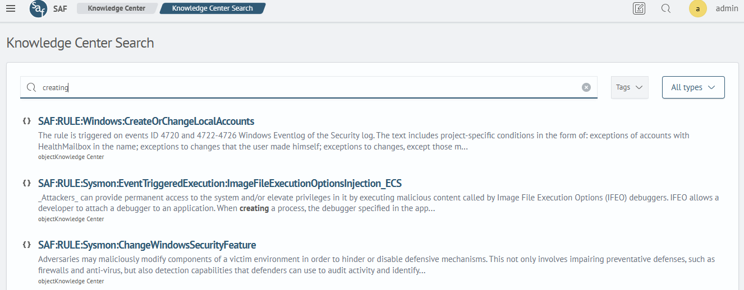Select Knowledge Center Search breadcrumb

pos(213,8)
